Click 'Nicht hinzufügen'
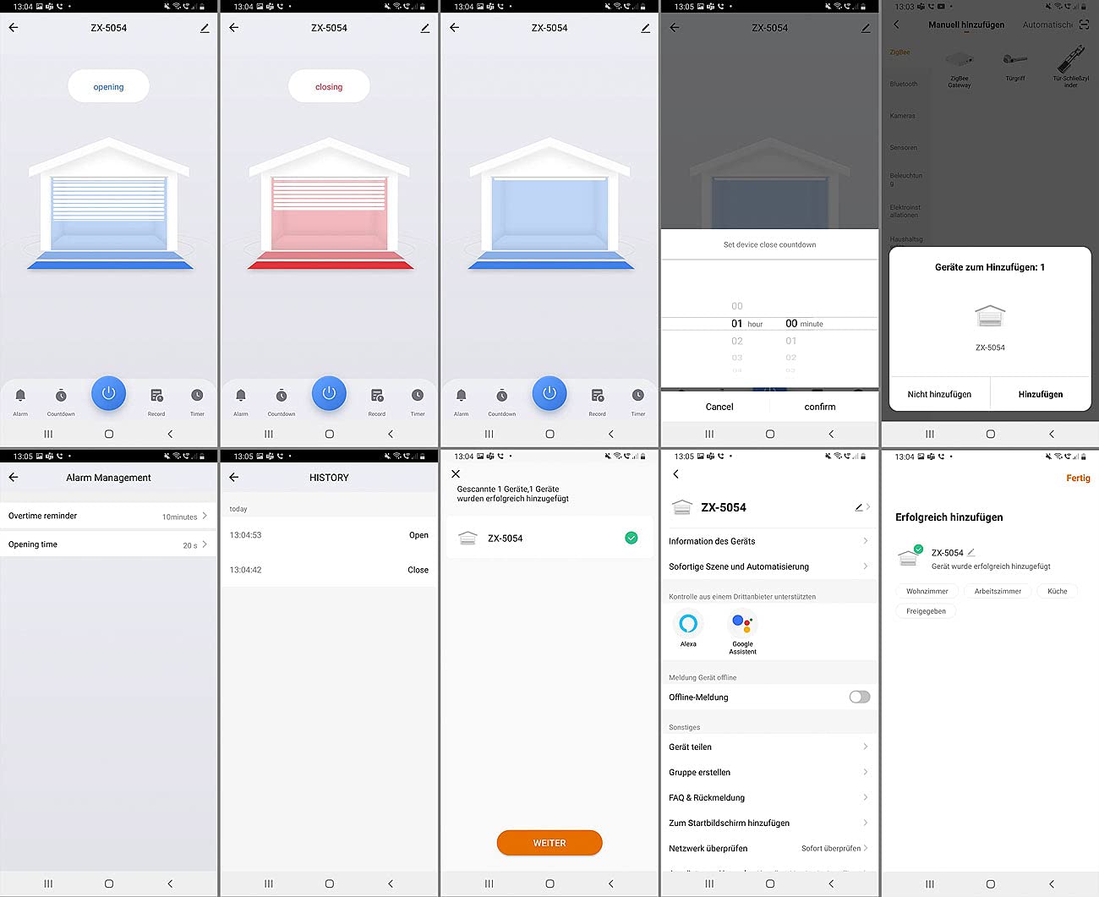Screen dimensions: 1099x897 [x=939, y=395]
